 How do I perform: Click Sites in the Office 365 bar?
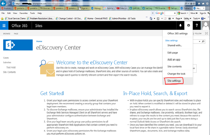coord(39,26)
